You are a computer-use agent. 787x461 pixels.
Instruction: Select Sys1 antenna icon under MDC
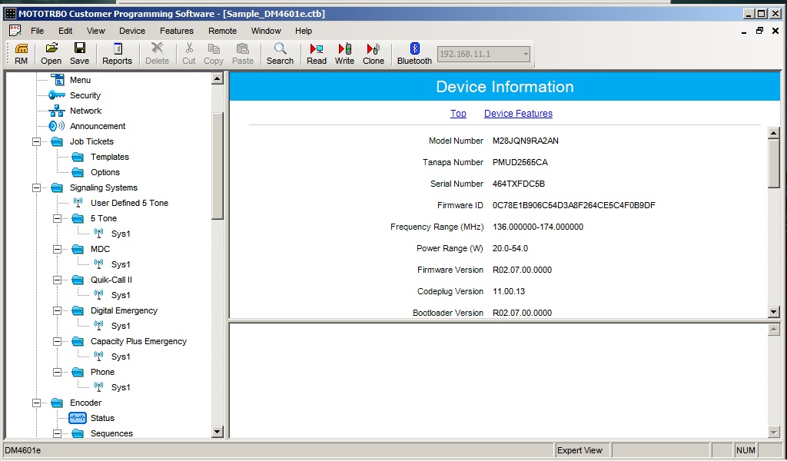click(99, 264)
